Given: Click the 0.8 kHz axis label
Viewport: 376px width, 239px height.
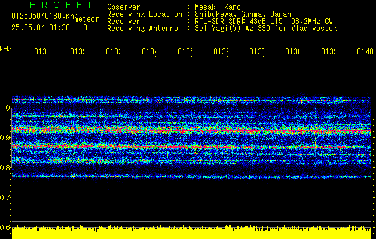Looking at the screenshot, I should click(x=5, y=167).
